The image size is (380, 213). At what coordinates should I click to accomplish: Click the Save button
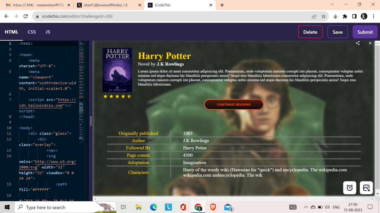pos(338,32)
